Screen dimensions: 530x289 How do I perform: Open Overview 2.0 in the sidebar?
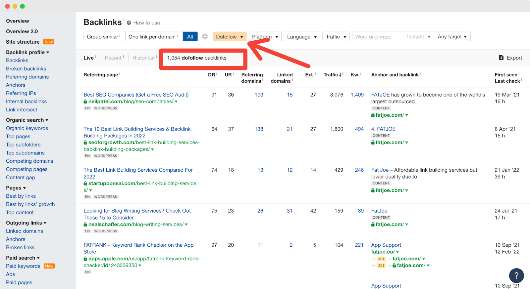[22, 31]
